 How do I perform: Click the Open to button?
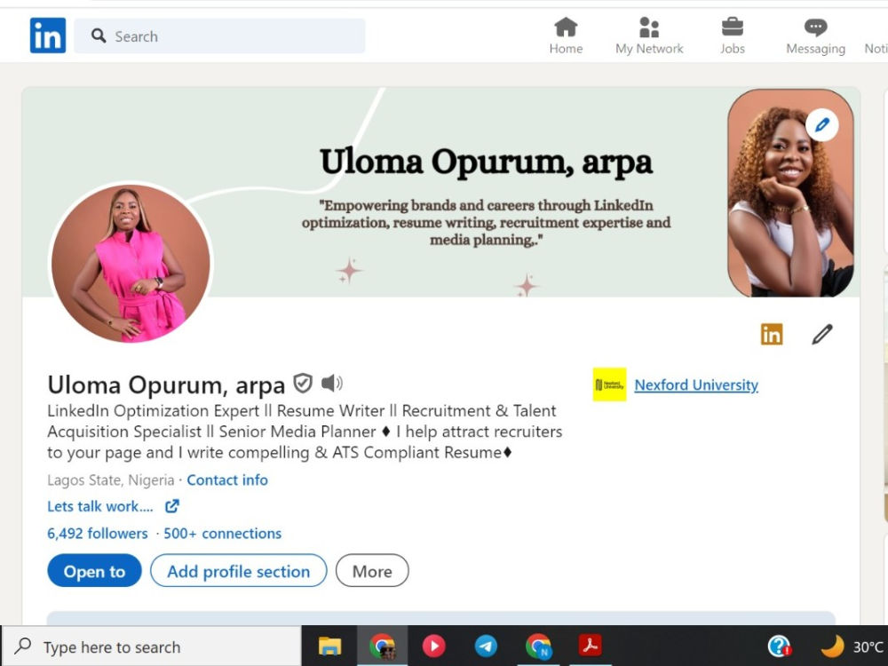95,571
